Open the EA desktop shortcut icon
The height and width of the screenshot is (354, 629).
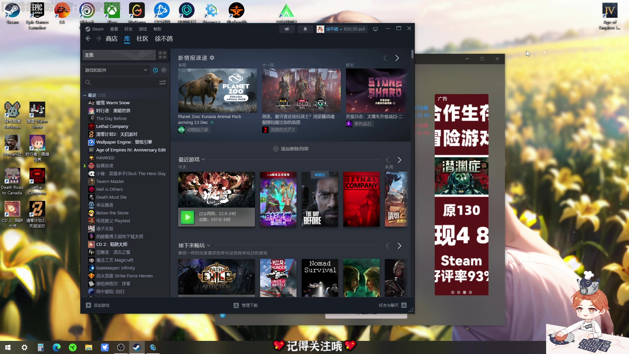pyautogui.click(x=62, y=13)
